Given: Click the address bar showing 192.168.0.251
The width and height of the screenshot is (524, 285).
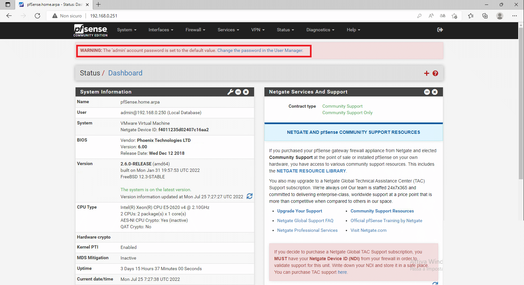Looking at the screenshot, I should (x=104, y=16).
